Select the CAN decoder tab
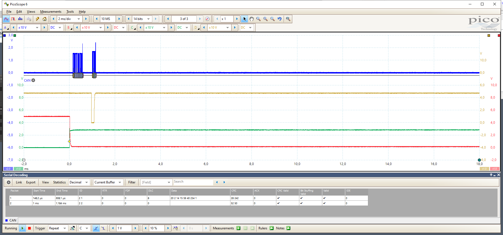Screen dimensions: 503x235 click(x=11, y=220)
